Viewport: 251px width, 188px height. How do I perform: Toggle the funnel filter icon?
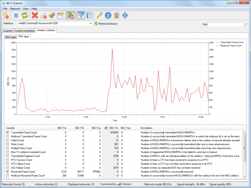(x=81, y=15)
